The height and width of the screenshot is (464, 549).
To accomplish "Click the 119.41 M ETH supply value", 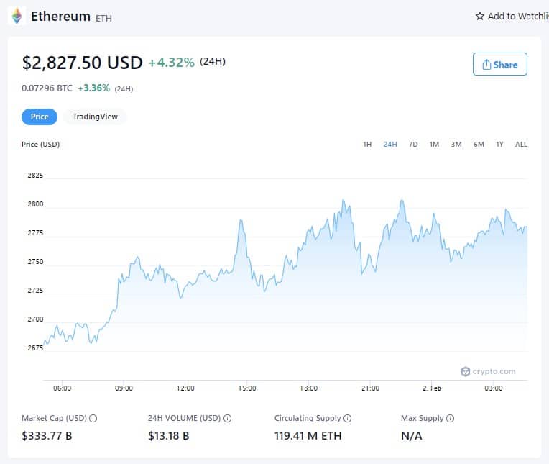I will pyautogui.click(x=308, y=436).
